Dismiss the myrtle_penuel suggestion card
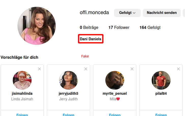The width and height of the screenshot is (185, 116). point(132,69)
